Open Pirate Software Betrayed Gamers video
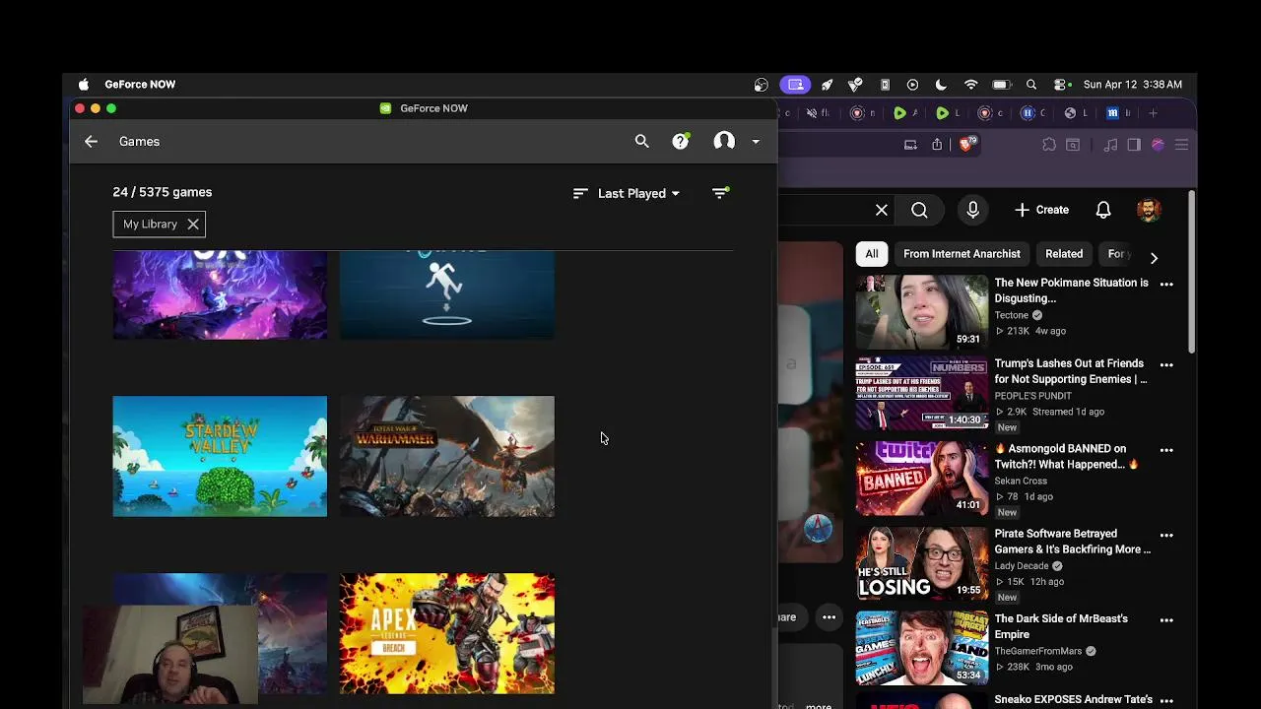 coord(1073,542)
